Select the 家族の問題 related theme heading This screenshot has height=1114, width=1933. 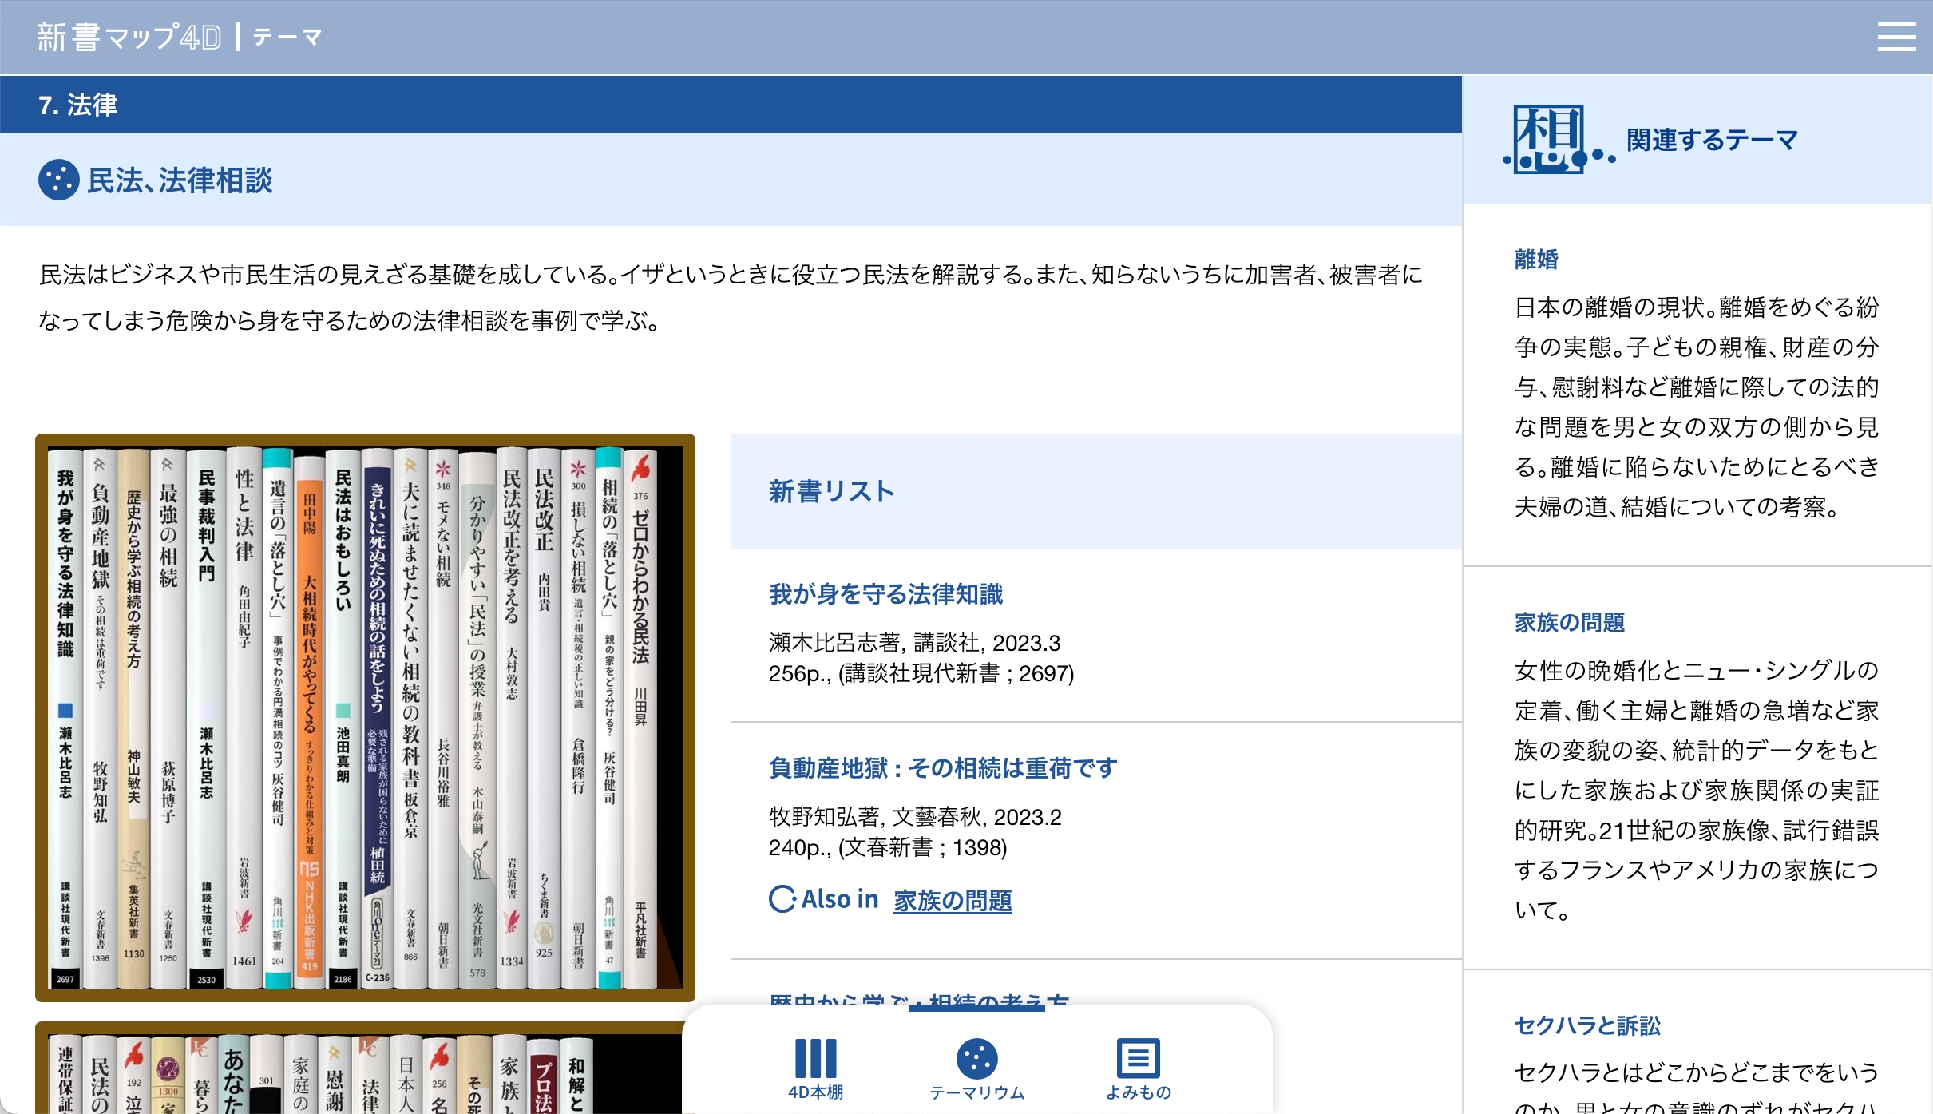[1570, 623]
